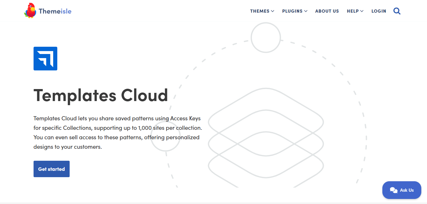The image size is (427, 204).
Task: Go to the Login page
Action: [379, 11]
